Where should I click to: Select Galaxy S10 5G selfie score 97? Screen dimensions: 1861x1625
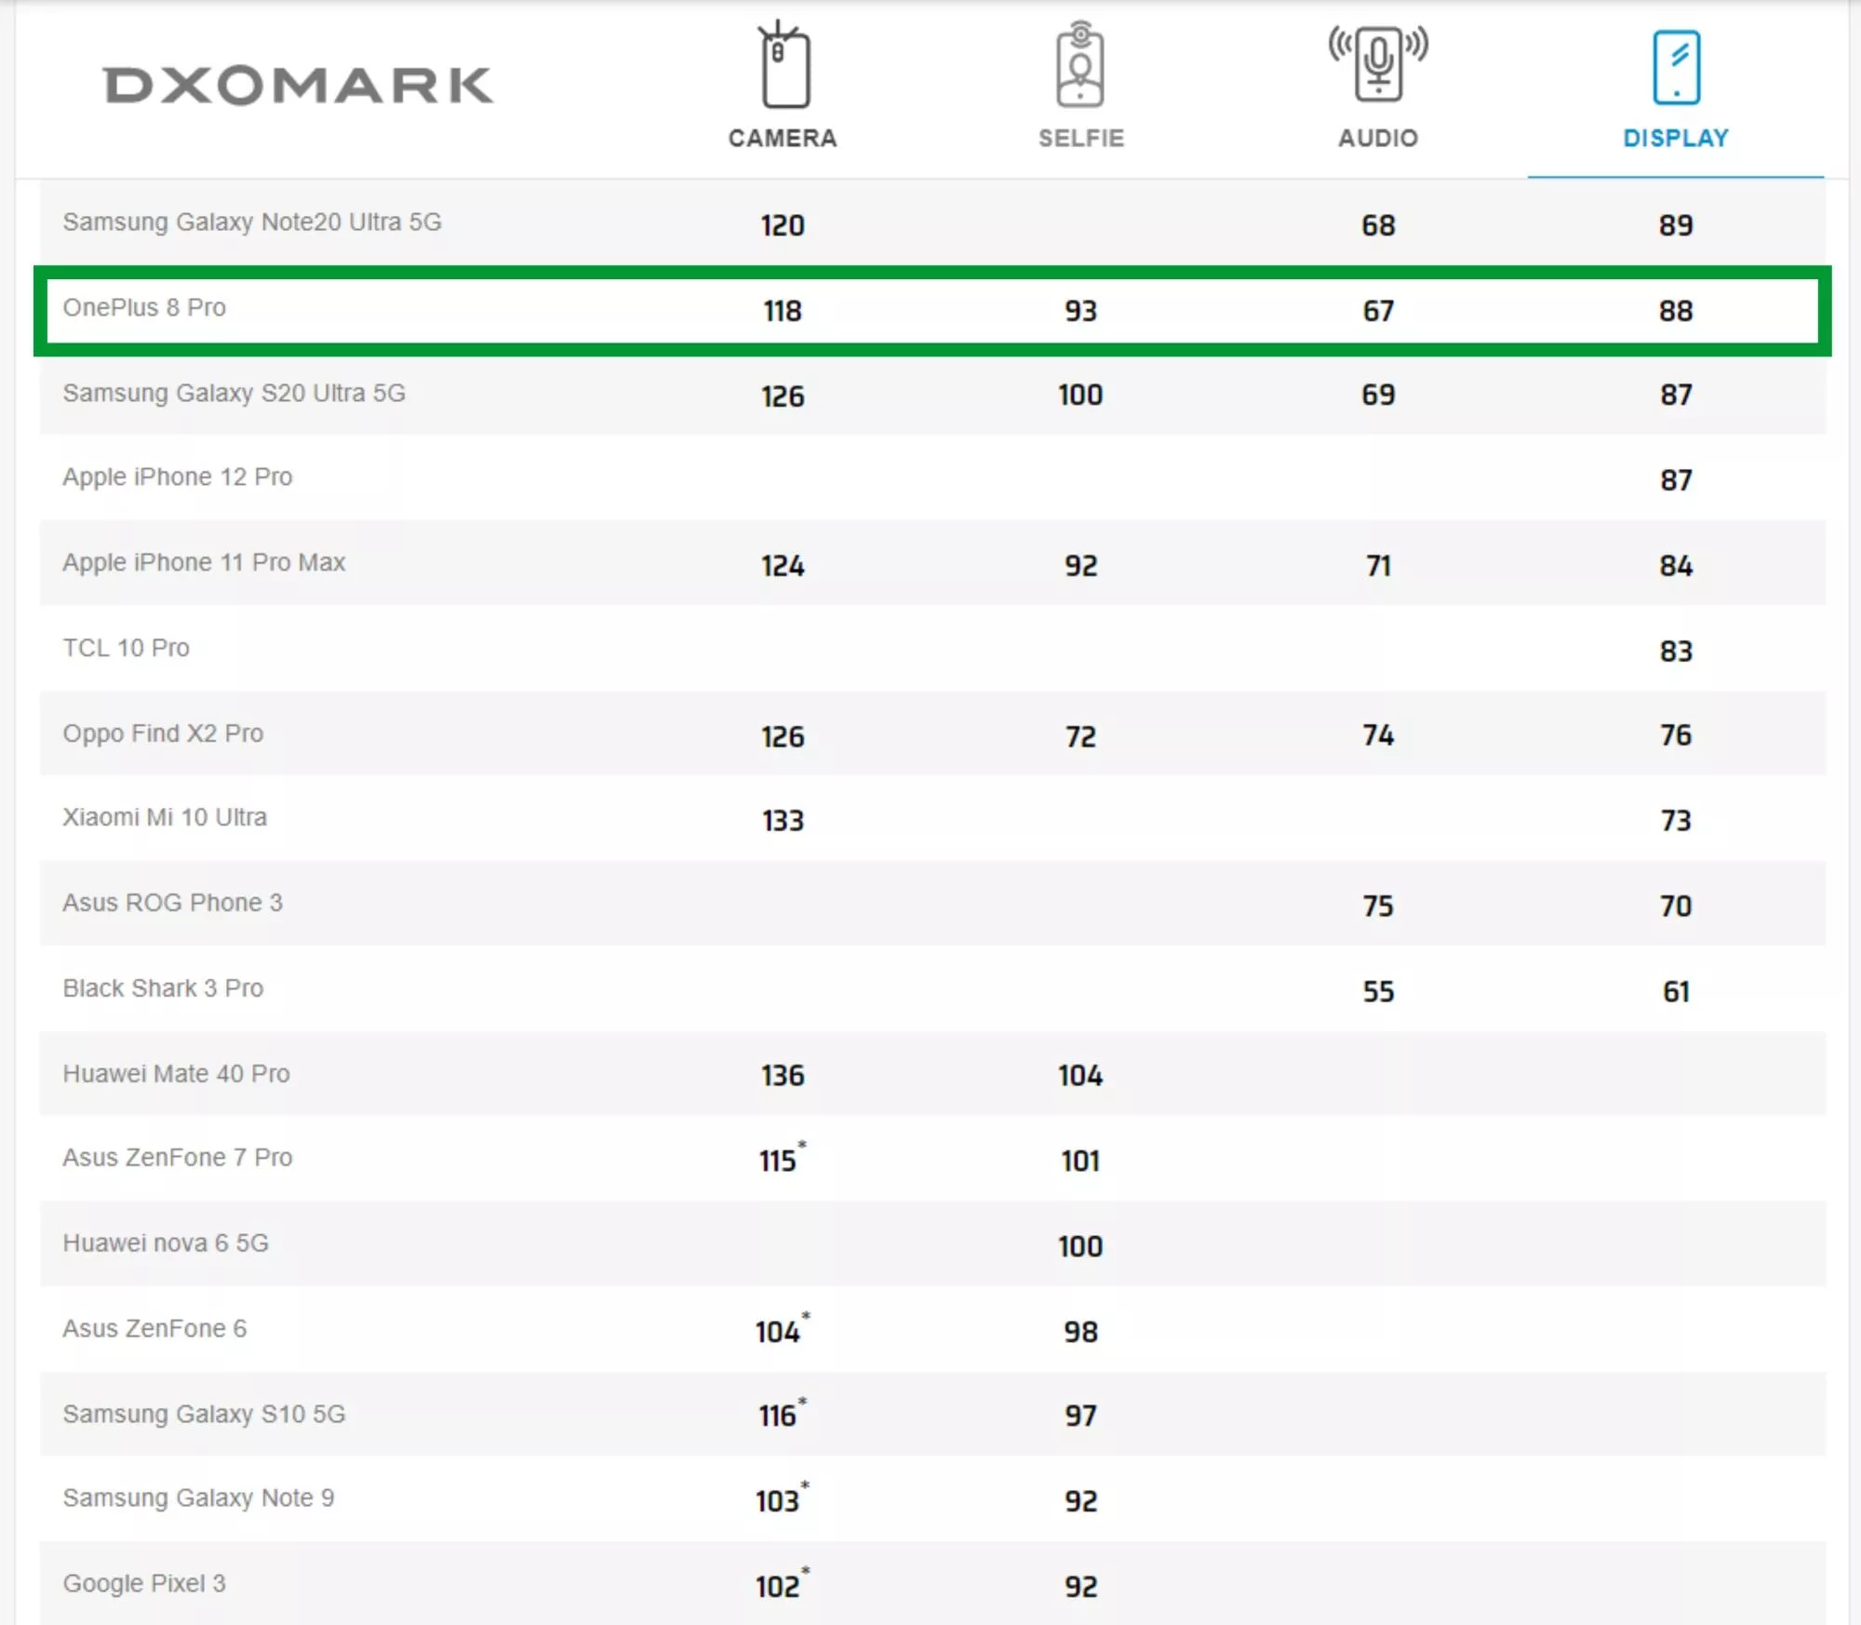(x=1080, y=1417)
